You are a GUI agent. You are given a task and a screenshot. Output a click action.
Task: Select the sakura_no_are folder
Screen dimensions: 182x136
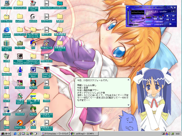20,5
